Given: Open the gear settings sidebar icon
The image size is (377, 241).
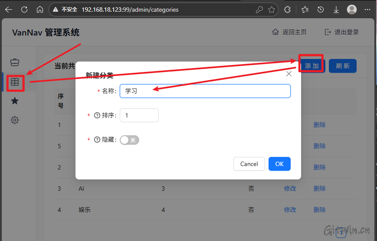Looking at the screenshot, I should click(x=15, y=120).
